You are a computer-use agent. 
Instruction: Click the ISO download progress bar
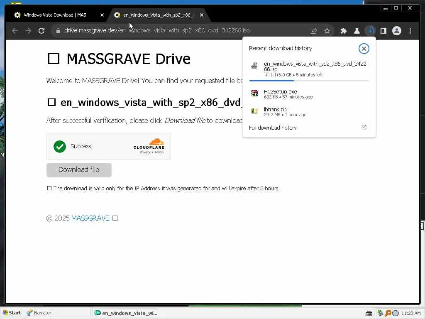309,81
